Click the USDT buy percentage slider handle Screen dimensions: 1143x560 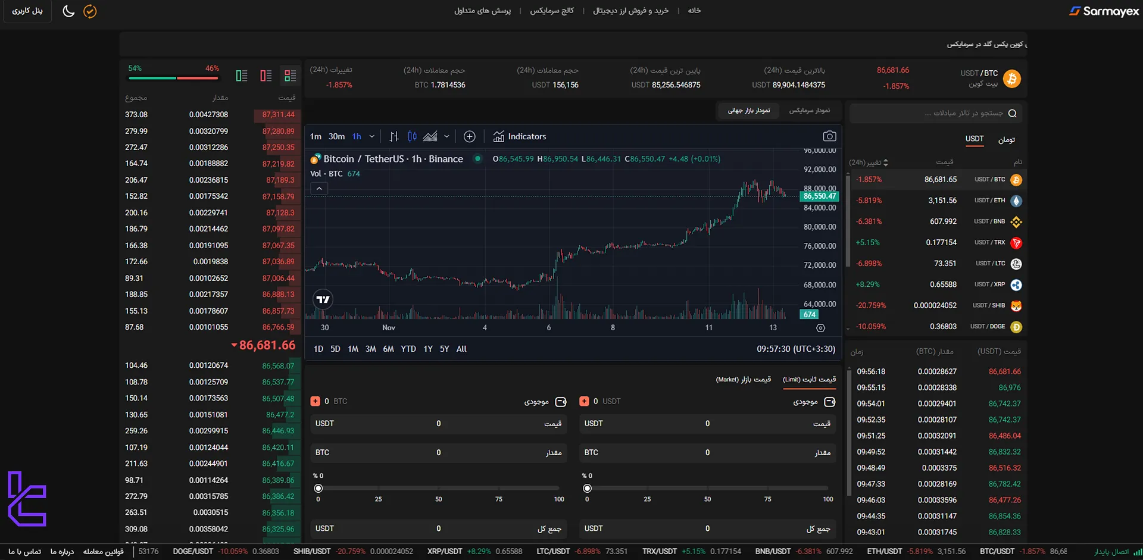[x=587, y=489]
